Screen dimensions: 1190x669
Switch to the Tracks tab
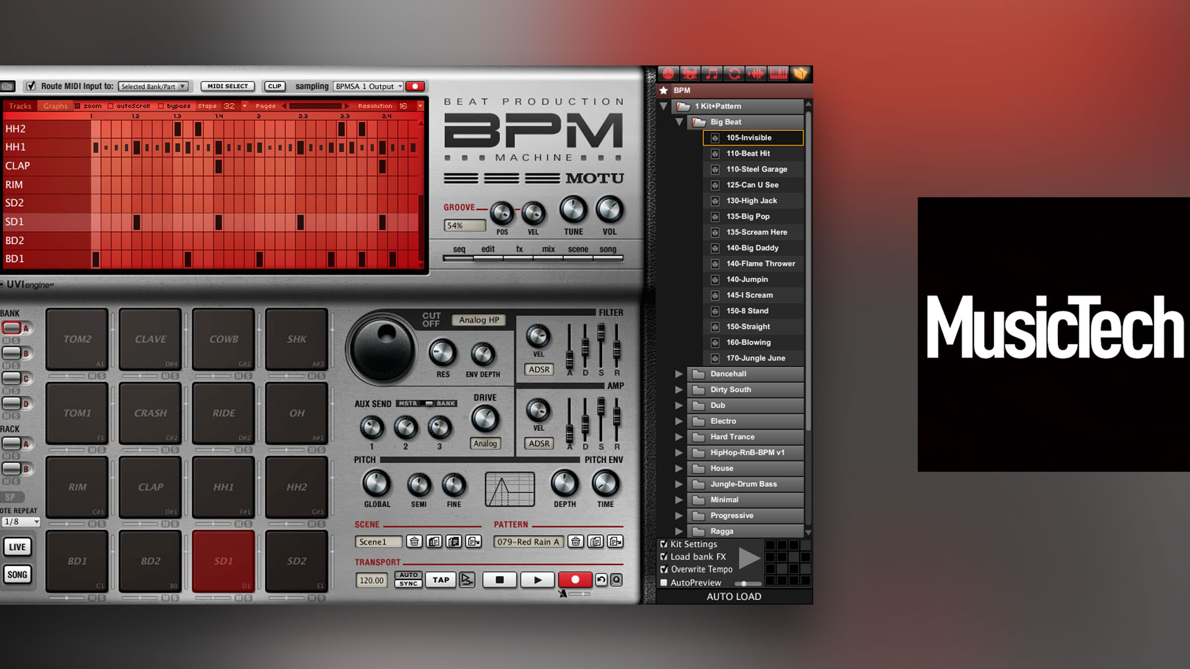21,106
